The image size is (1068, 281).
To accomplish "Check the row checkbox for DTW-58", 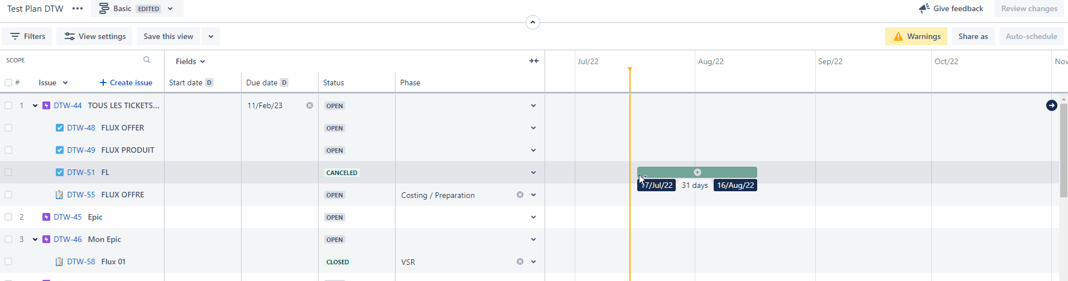I will pyautogui.click(x=8, y=261).
